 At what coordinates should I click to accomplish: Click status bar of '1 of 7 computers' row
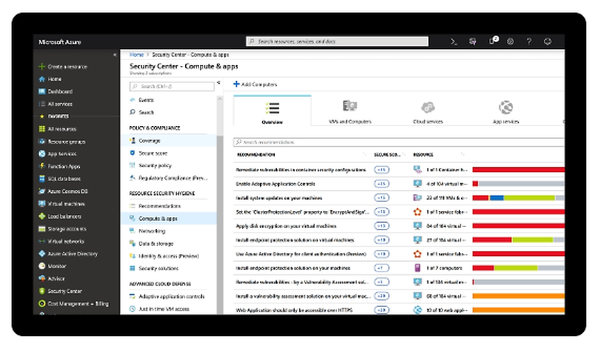(x=518, y=268)
